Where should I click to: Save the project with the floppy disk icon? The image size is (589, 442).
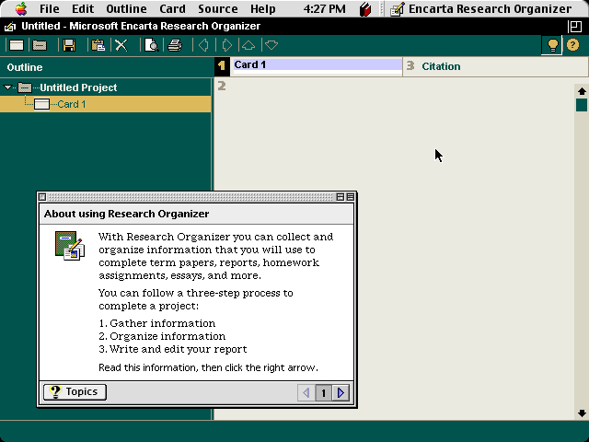[x=69, y=45]
